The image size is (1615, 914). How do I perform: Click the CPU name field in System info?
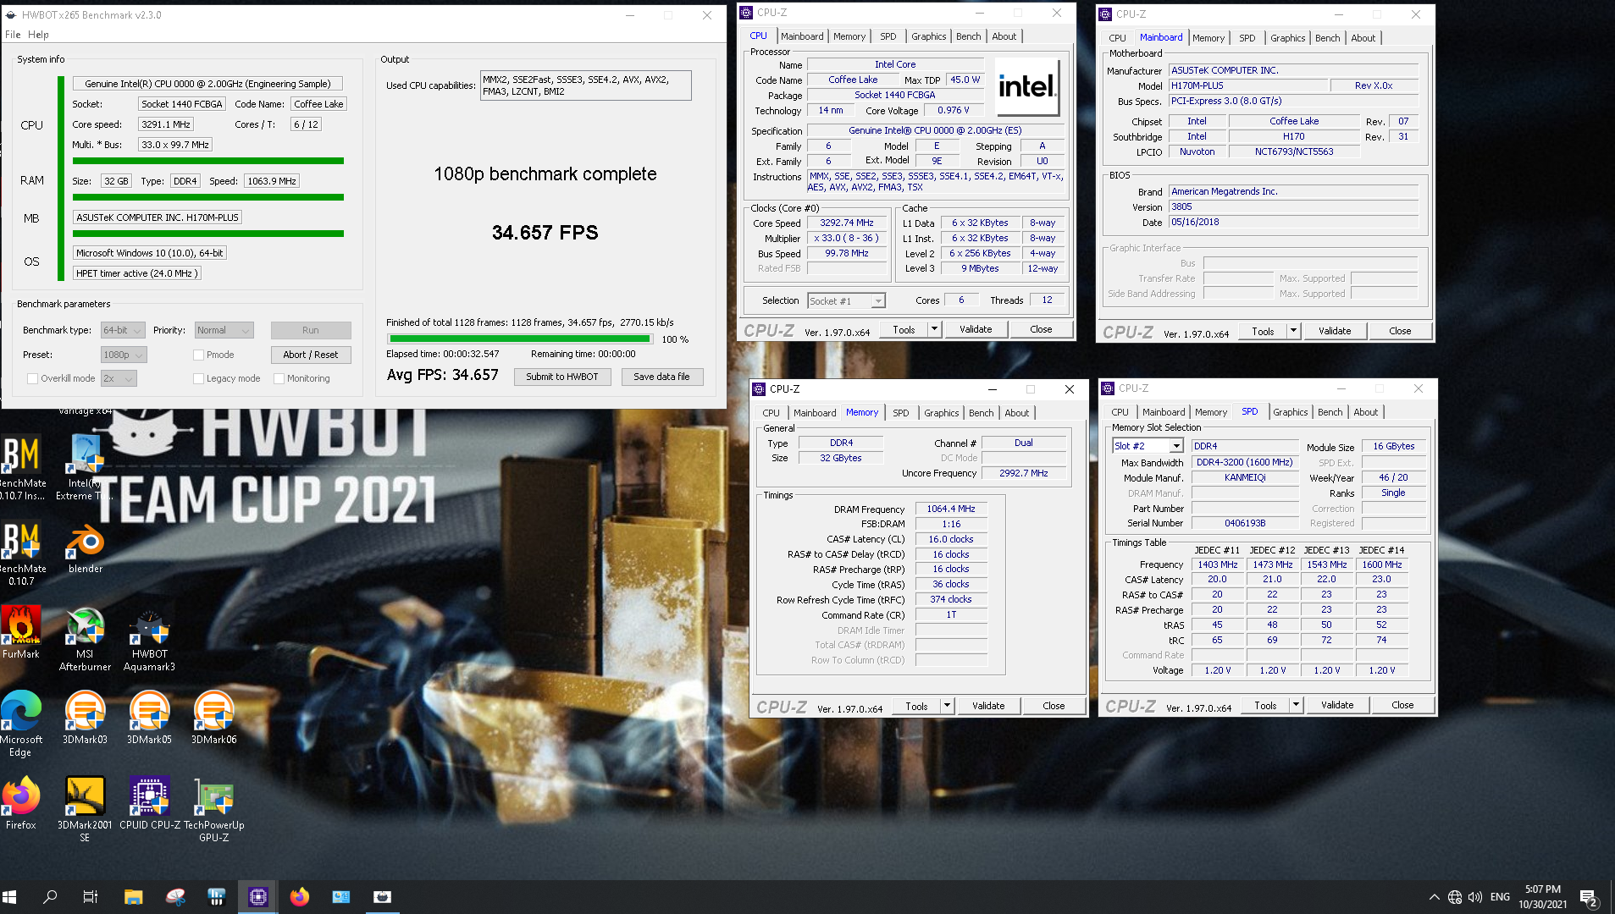[x=207, y=84]
